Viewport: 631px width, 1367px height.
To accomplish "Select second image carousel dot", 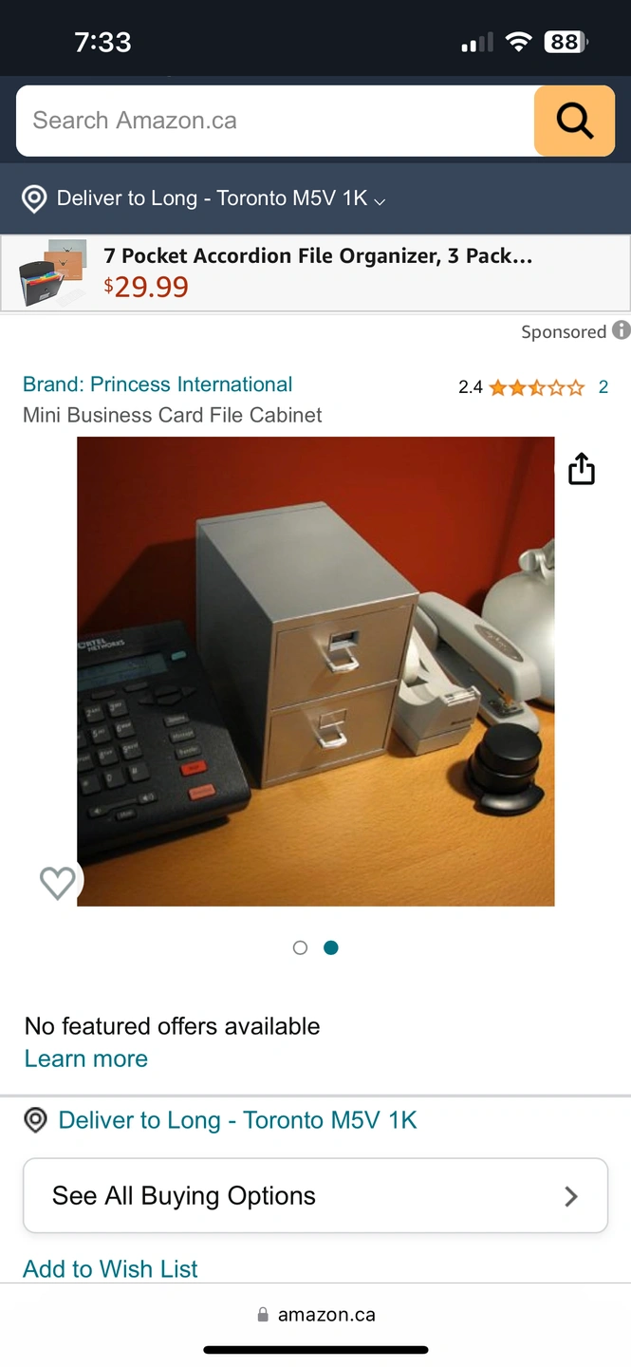I will coord(331,947).
